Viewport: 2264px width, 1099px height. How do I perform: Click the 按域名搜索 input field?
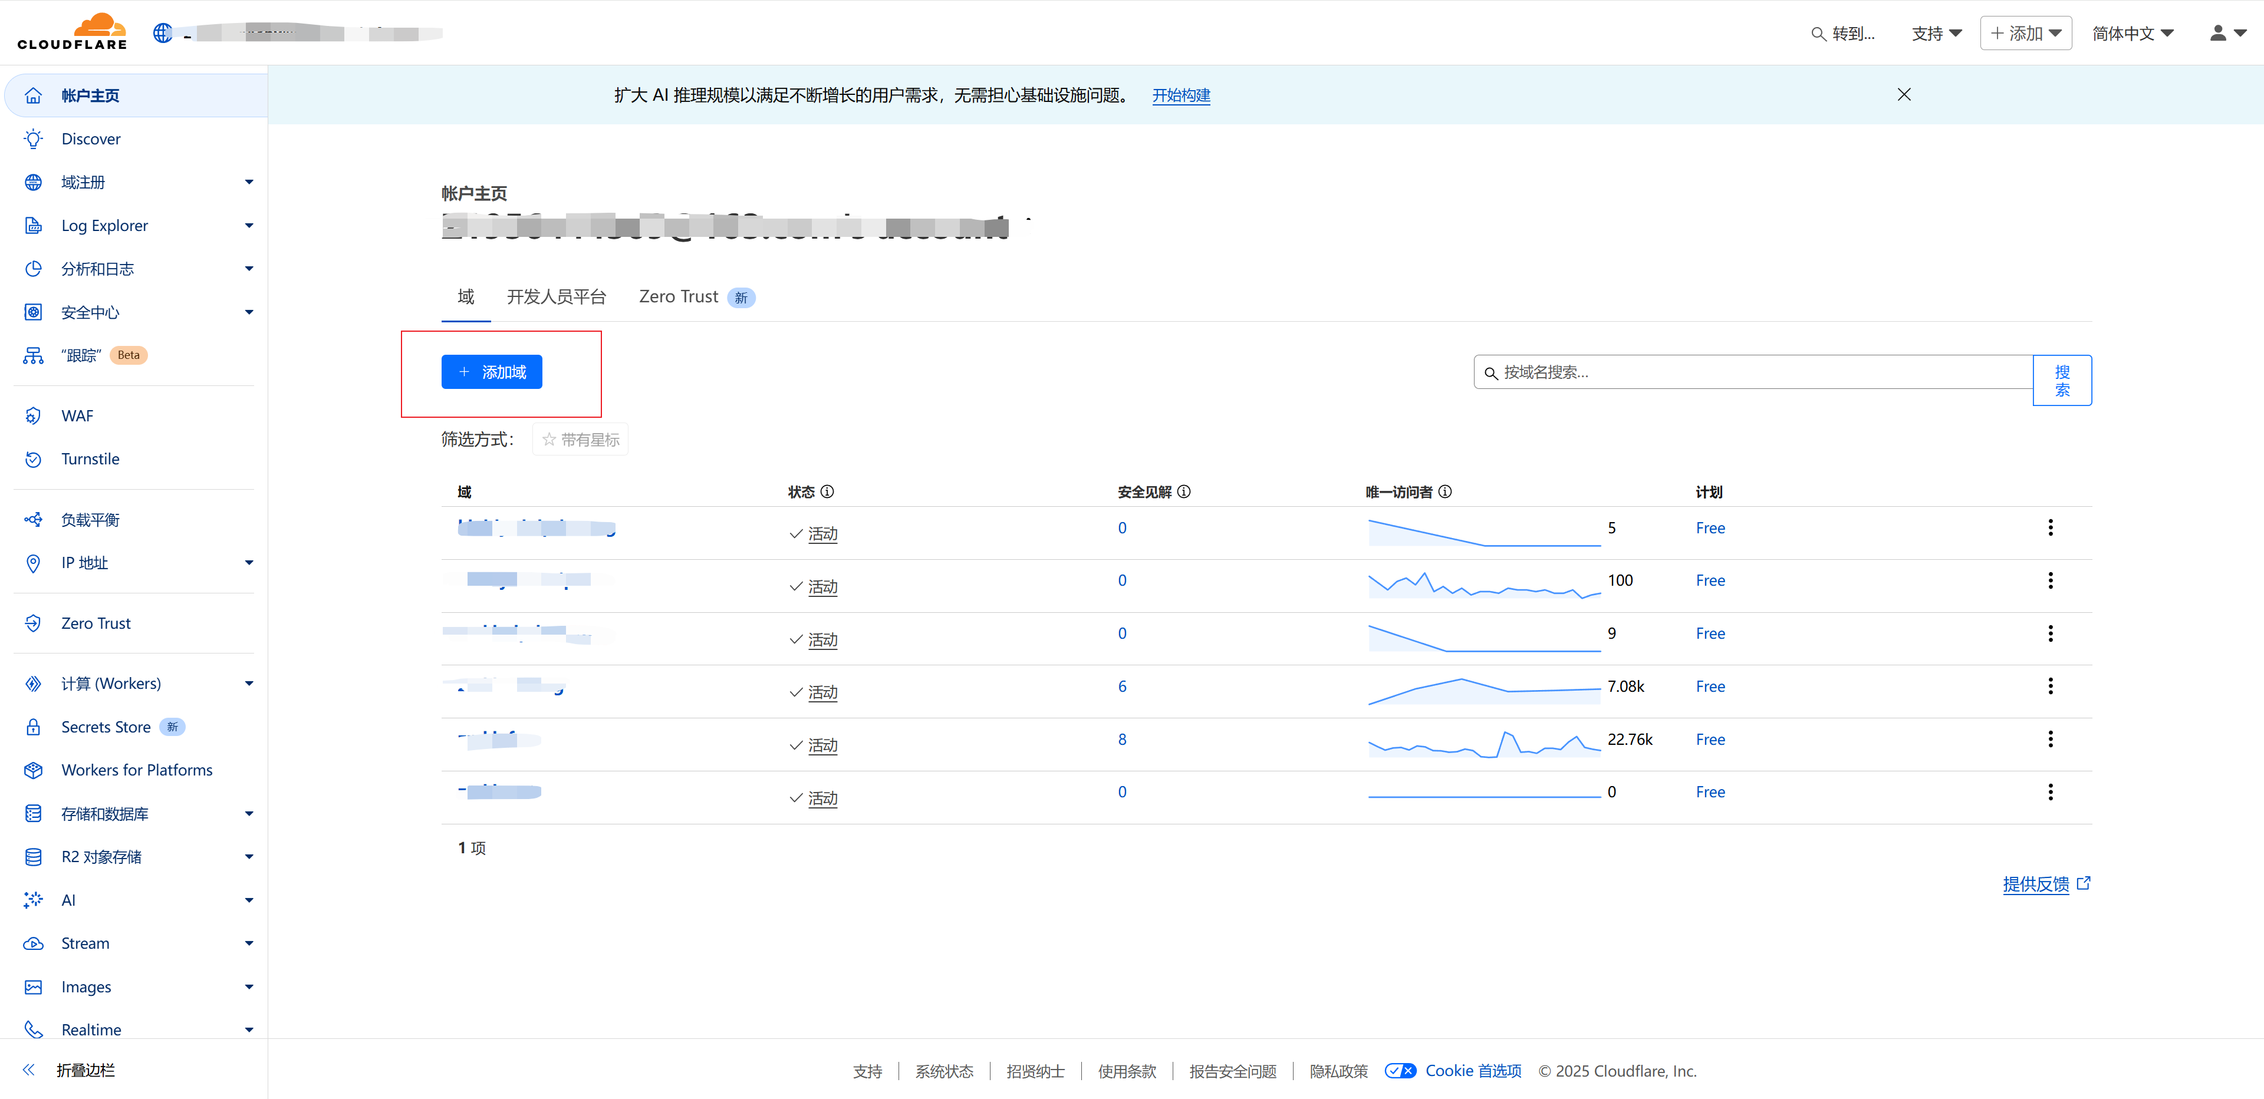[1753, 372]
